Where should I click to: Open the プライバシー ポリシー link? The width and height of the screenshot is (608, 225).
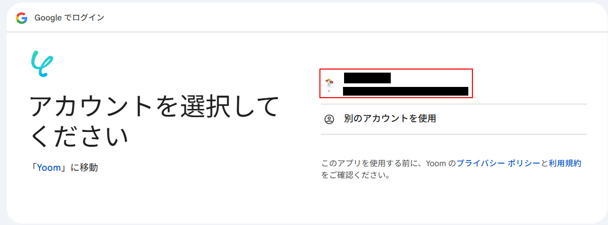click(x=498, y=163)
